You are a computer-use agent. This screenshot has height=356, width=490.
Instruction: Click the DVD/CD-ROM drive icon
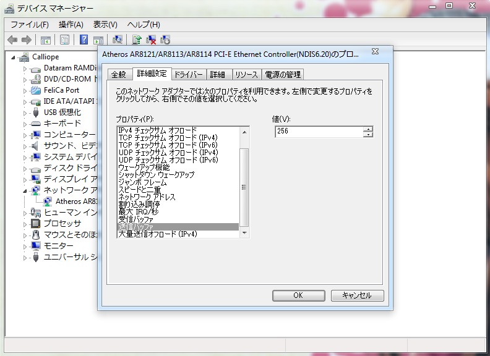point(36,79)
